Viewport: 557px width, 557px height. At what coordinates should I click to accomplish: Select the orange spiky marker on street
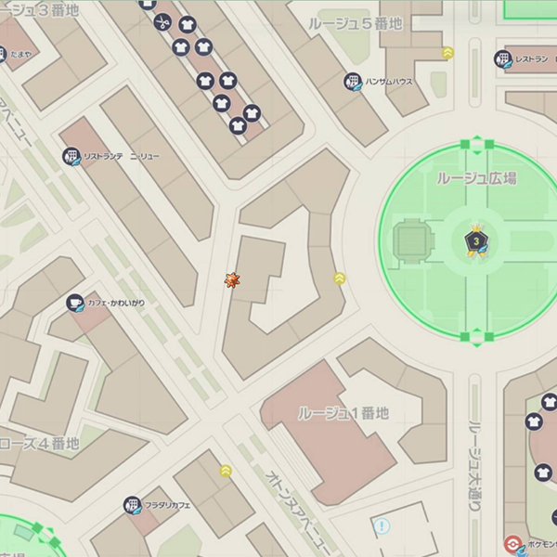pyautogui.click(x=232, y=280)
